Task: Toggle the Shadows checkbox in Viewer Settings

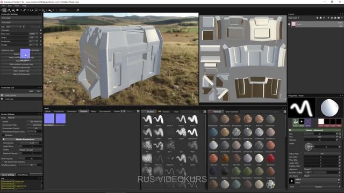Action: pos(3,135)
